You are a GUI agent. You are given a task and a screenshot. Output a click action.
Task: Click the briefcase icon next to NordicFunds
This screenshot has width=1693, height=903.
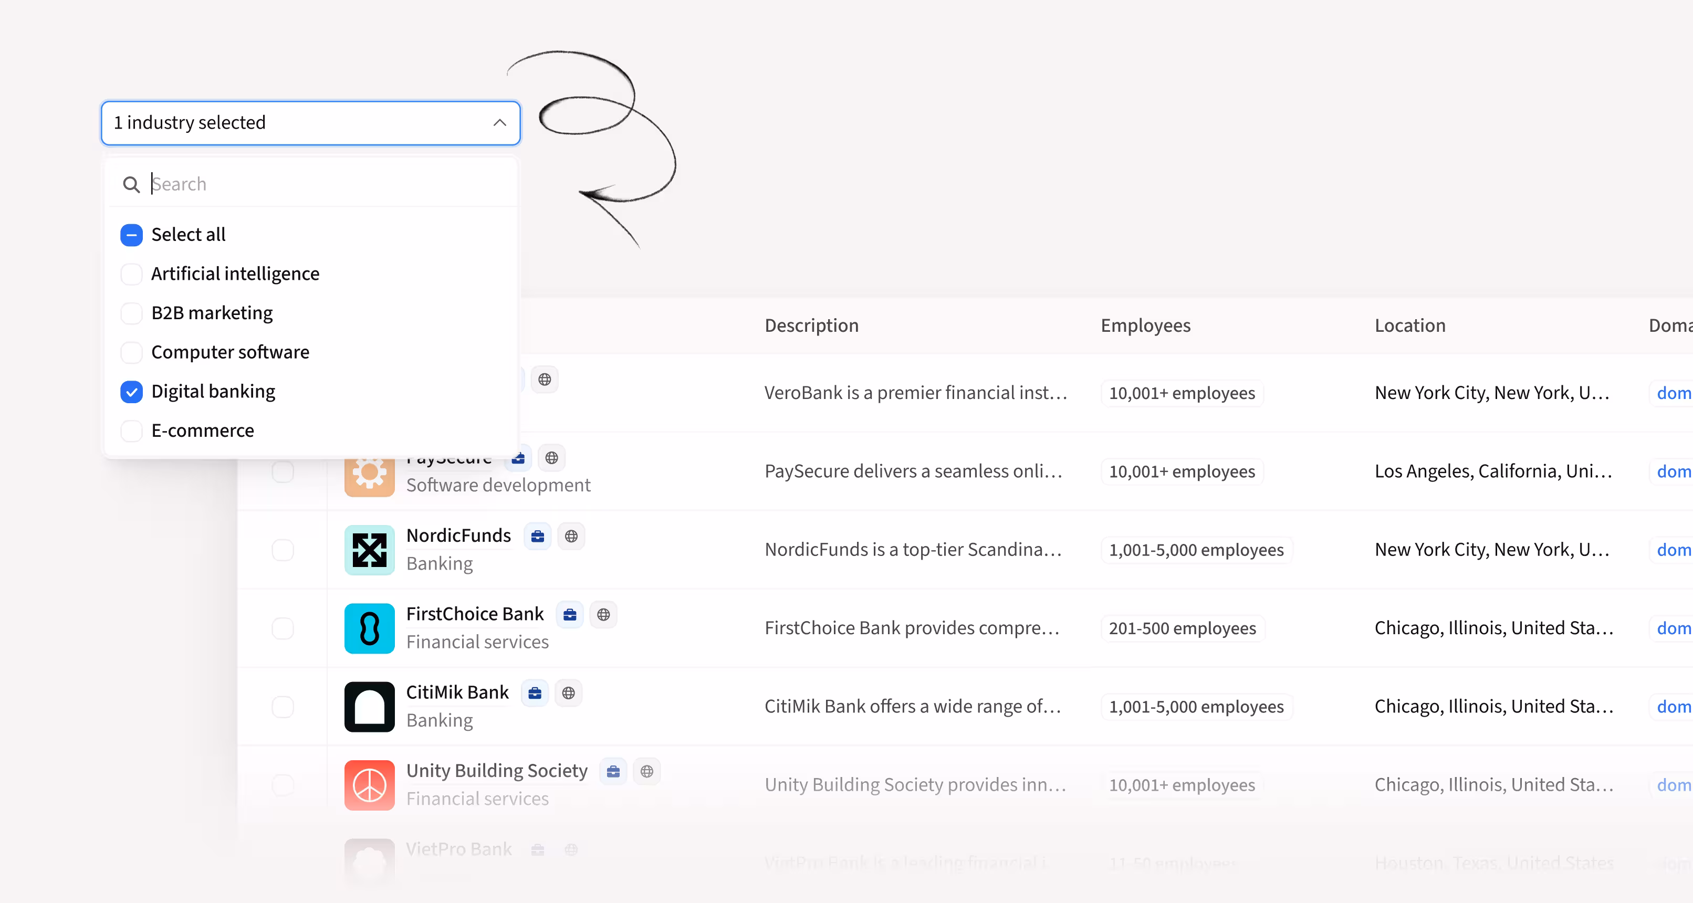[538, 536]
